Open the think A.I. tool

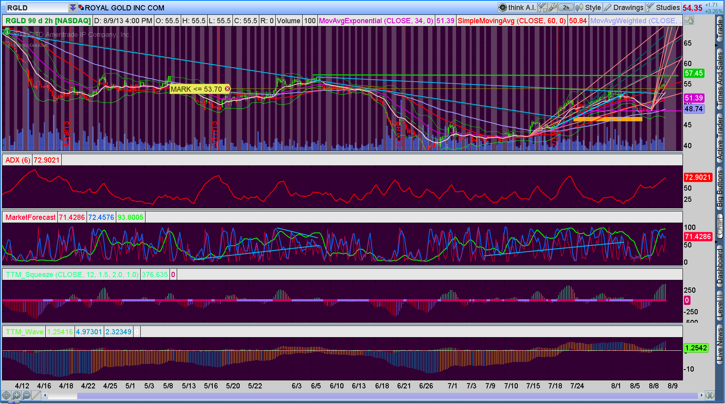[517, 8]
